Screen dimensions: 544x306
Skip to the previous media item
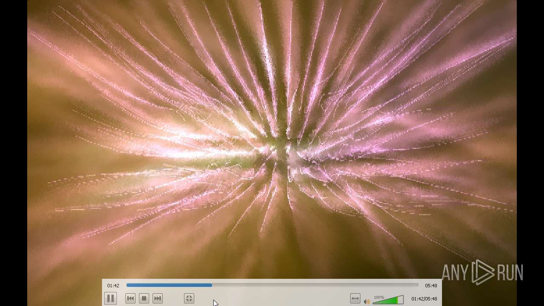(x=130, y=298)
